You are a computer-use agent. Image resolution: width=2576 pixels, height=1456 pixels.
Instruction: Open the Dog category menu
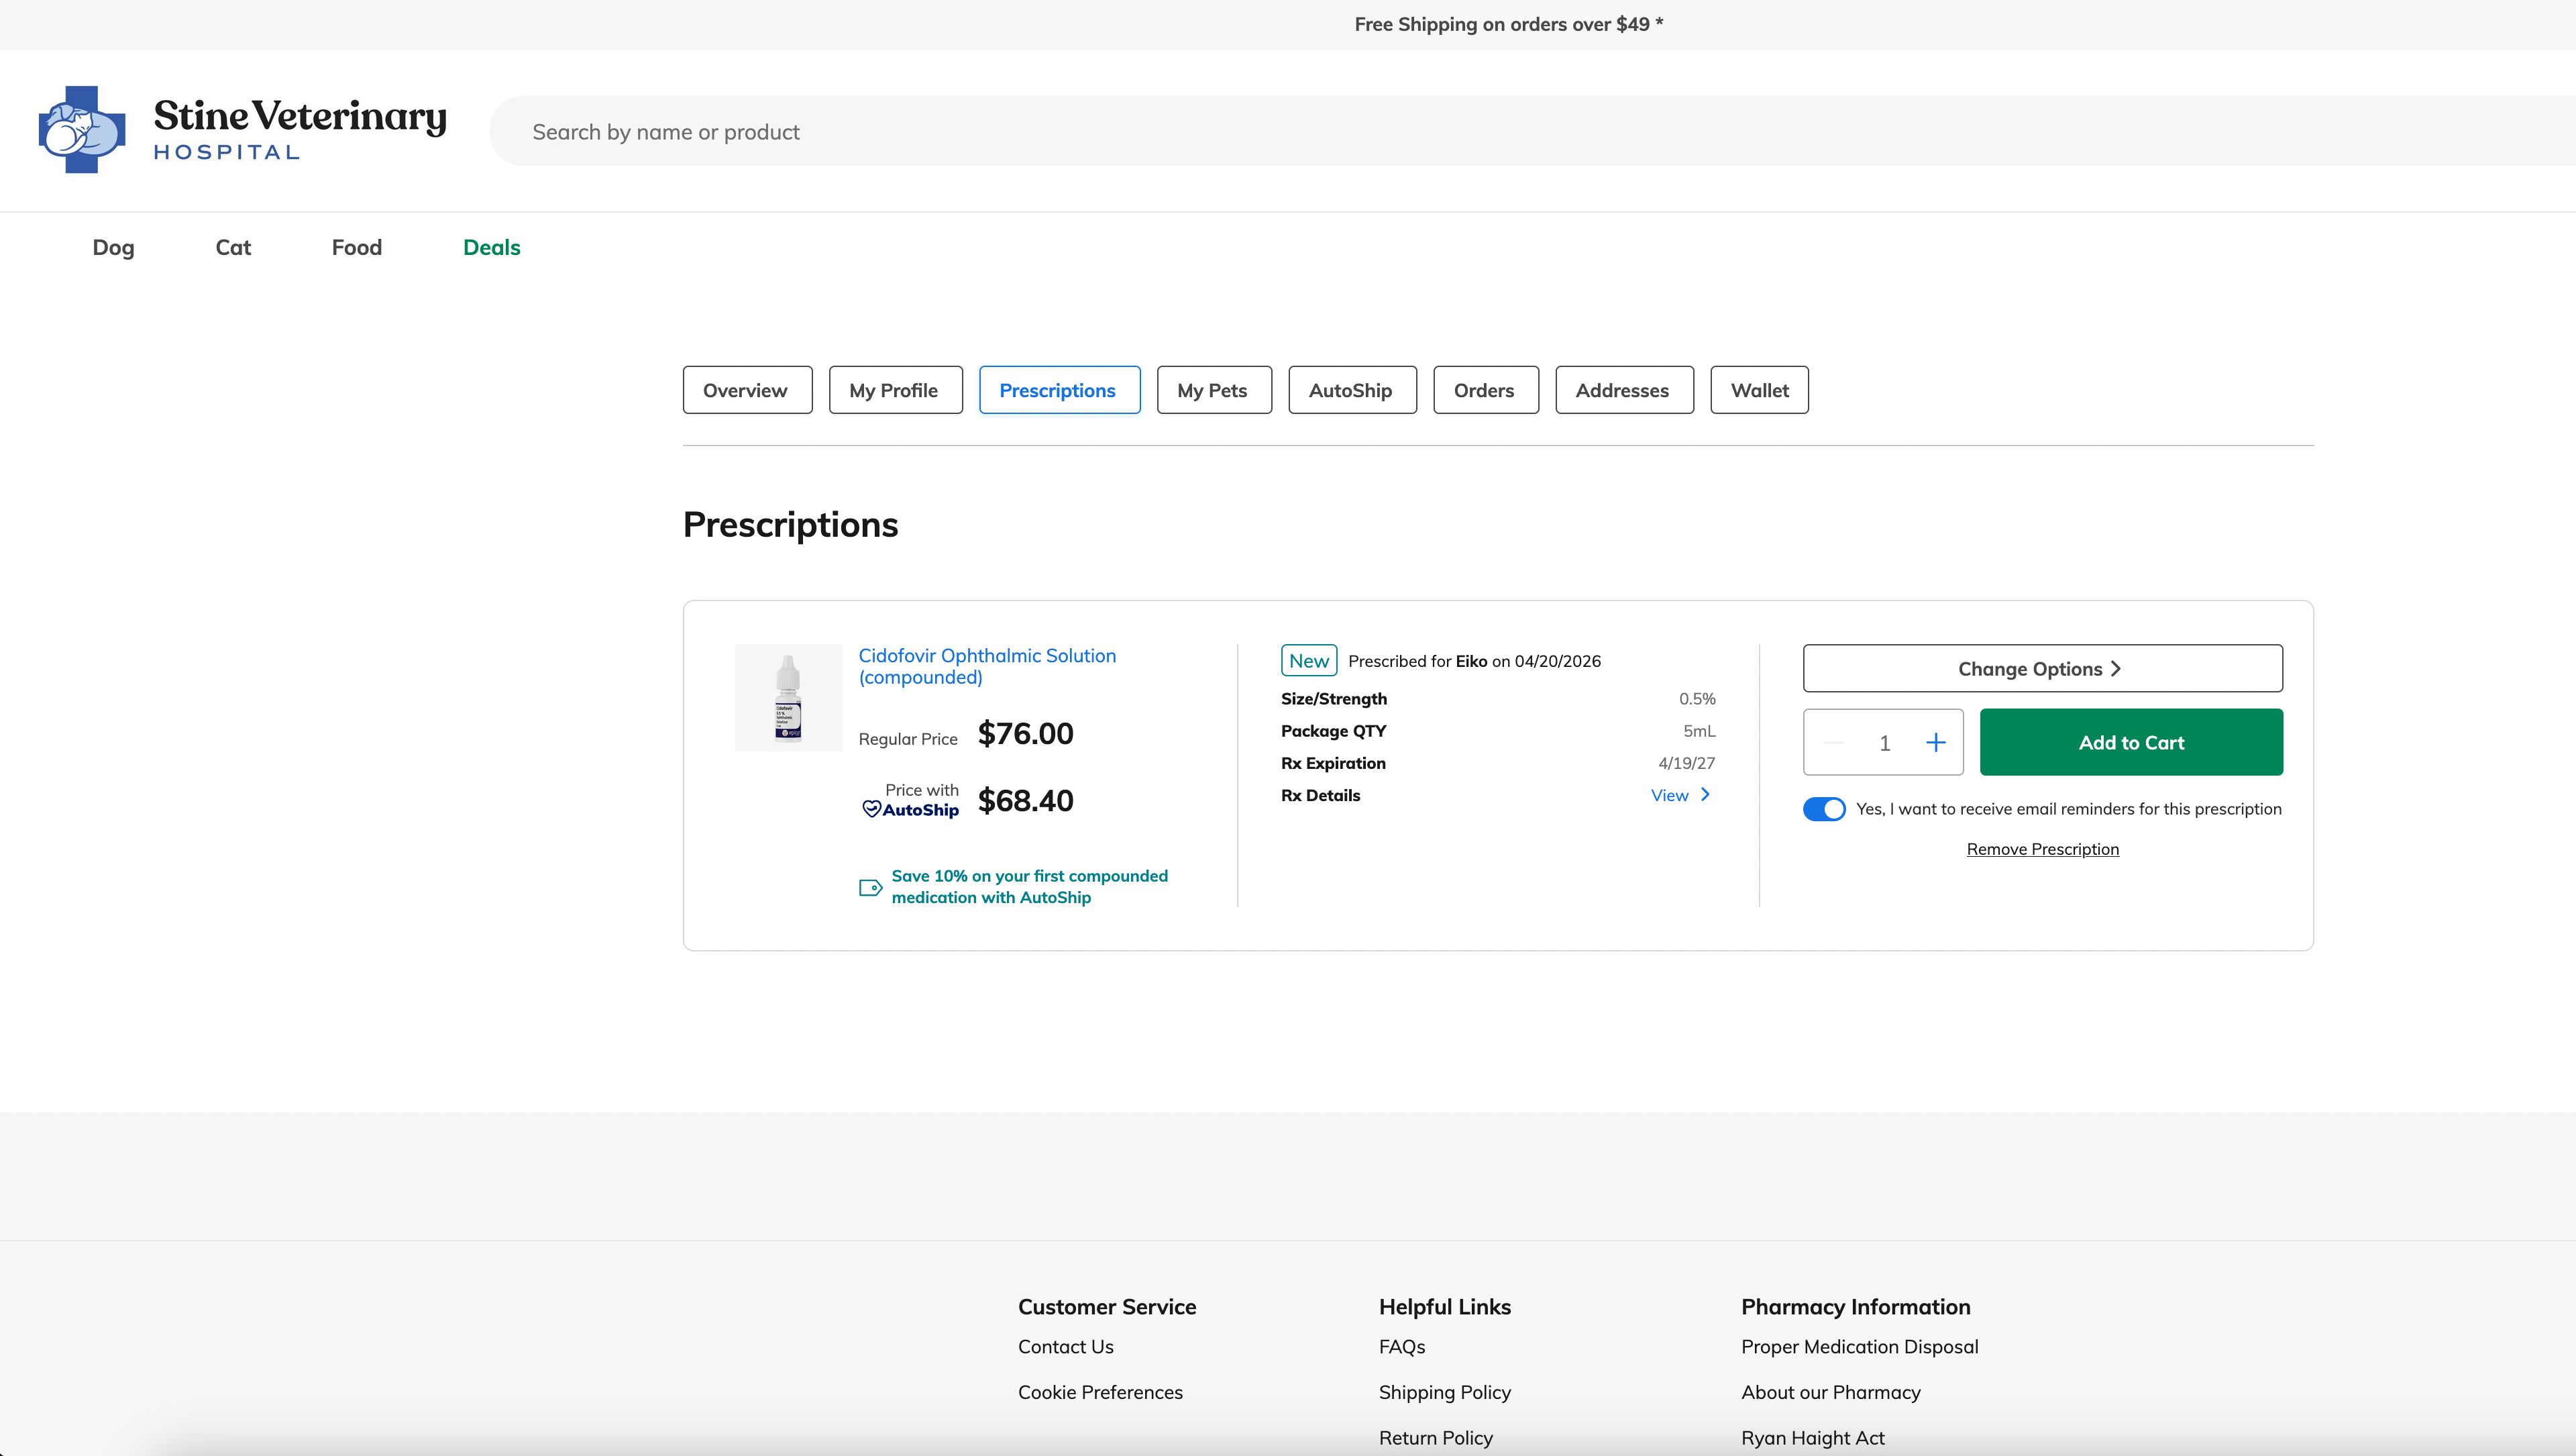(x=113, y=247)
